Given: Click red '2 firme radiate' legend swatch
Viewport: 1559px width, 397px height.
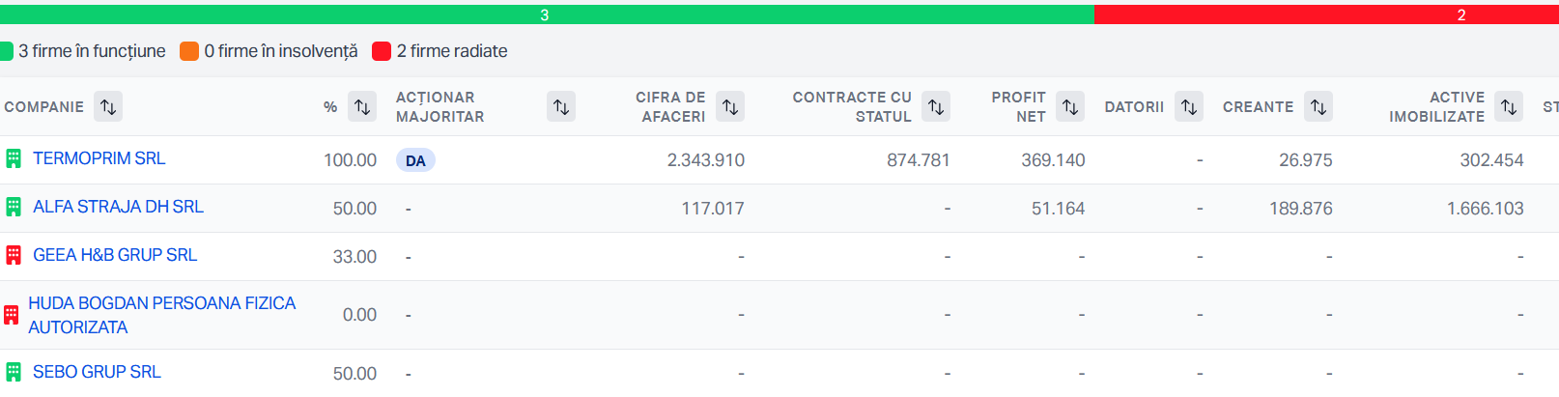Looking at the screenshot, I should click(382, 51).
